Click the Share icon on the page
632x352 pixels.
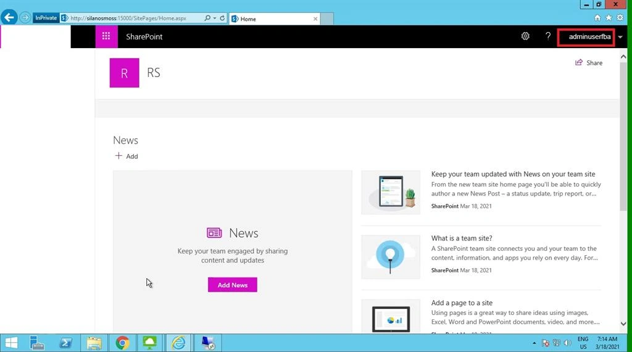579,62
